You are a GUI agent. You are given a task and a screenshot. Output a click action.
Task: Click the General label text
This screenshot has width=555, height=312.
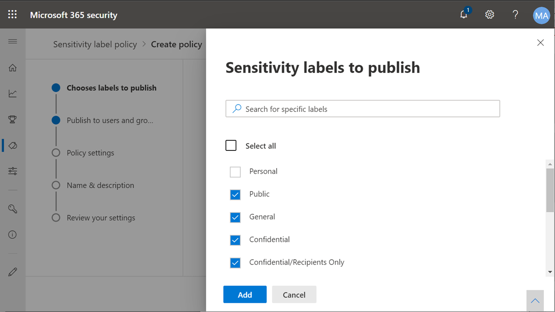click(262, 217)
